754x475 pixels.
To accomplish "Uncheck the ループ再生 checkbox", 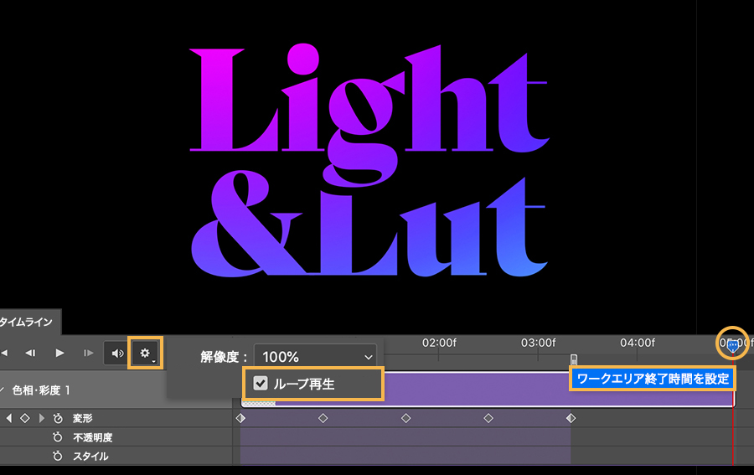I will coord(261,383).
